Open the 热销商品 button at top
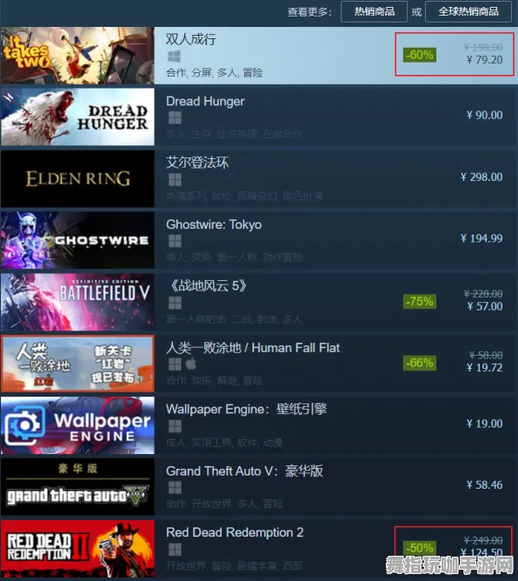 coord(374,12)
